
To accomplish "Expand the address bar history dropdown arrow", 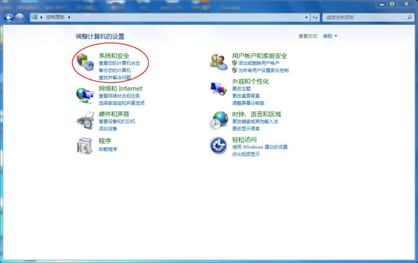I will pos(306,18).
